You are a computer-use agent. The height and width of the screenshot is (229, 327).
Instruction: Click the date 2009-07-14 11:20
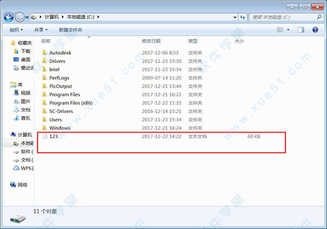click(x=162, y=78)
